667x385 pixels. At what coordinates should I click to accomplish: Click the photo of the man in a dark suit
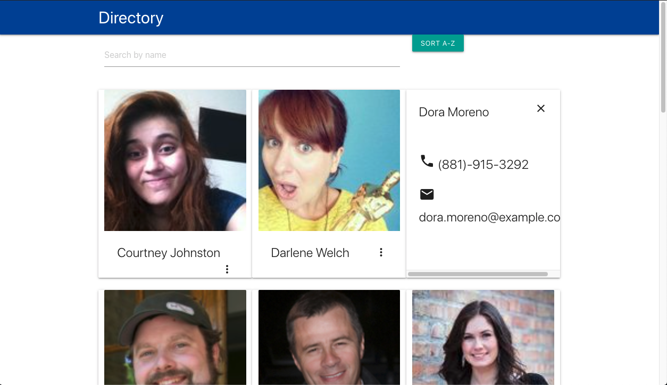click(x=329, y=337)
